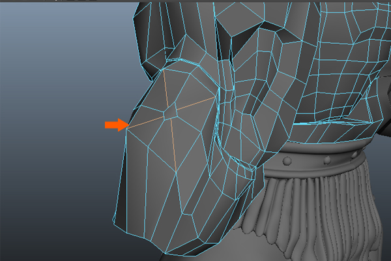Pick the vertex at the orange edge's left end
This screenshot has height=261, width=391.
pos(127,129)
